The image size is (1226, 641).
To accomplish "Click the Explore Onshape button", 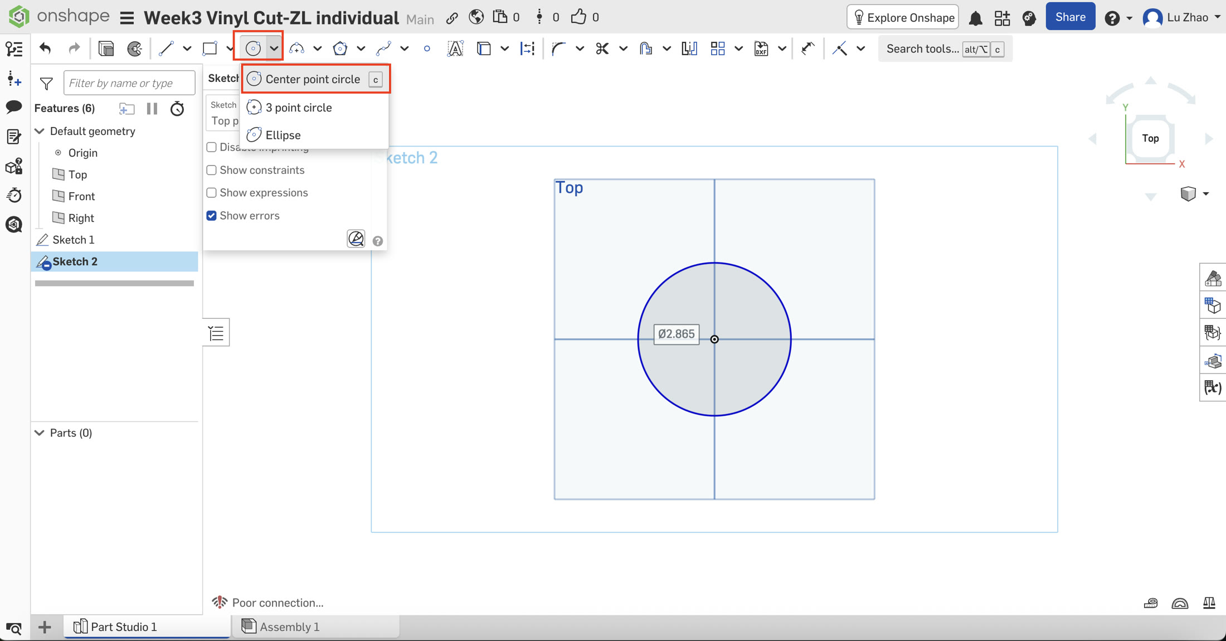I will (903, 17).
